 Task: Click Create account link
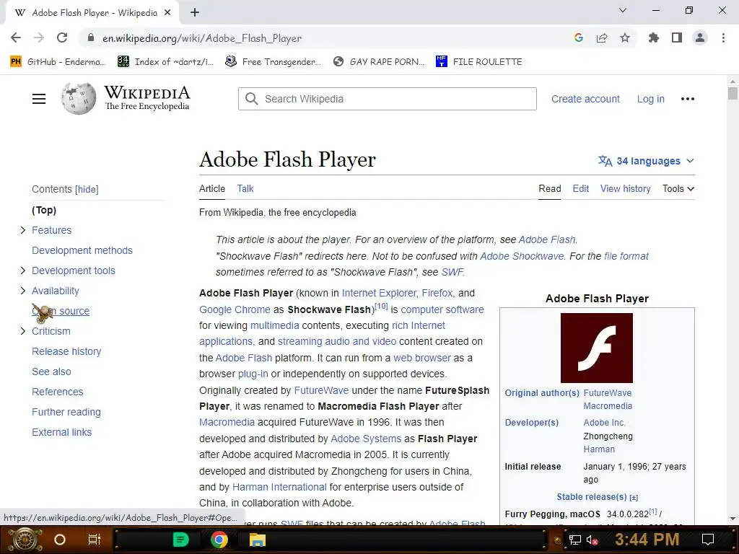click(585, 99)
